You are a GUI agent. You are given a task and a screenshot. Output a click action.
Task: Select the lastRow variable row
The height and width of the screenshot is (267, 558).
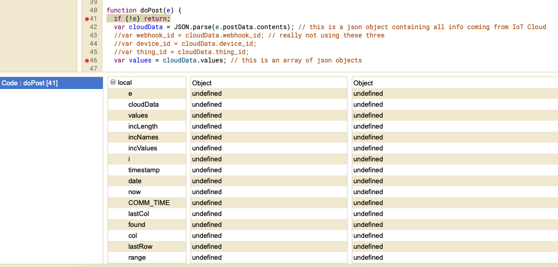point(140,247)
